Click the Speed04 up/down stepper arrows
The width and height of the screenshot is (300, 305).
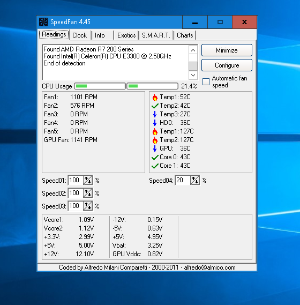pyautogui.click(x=195, y=180)
